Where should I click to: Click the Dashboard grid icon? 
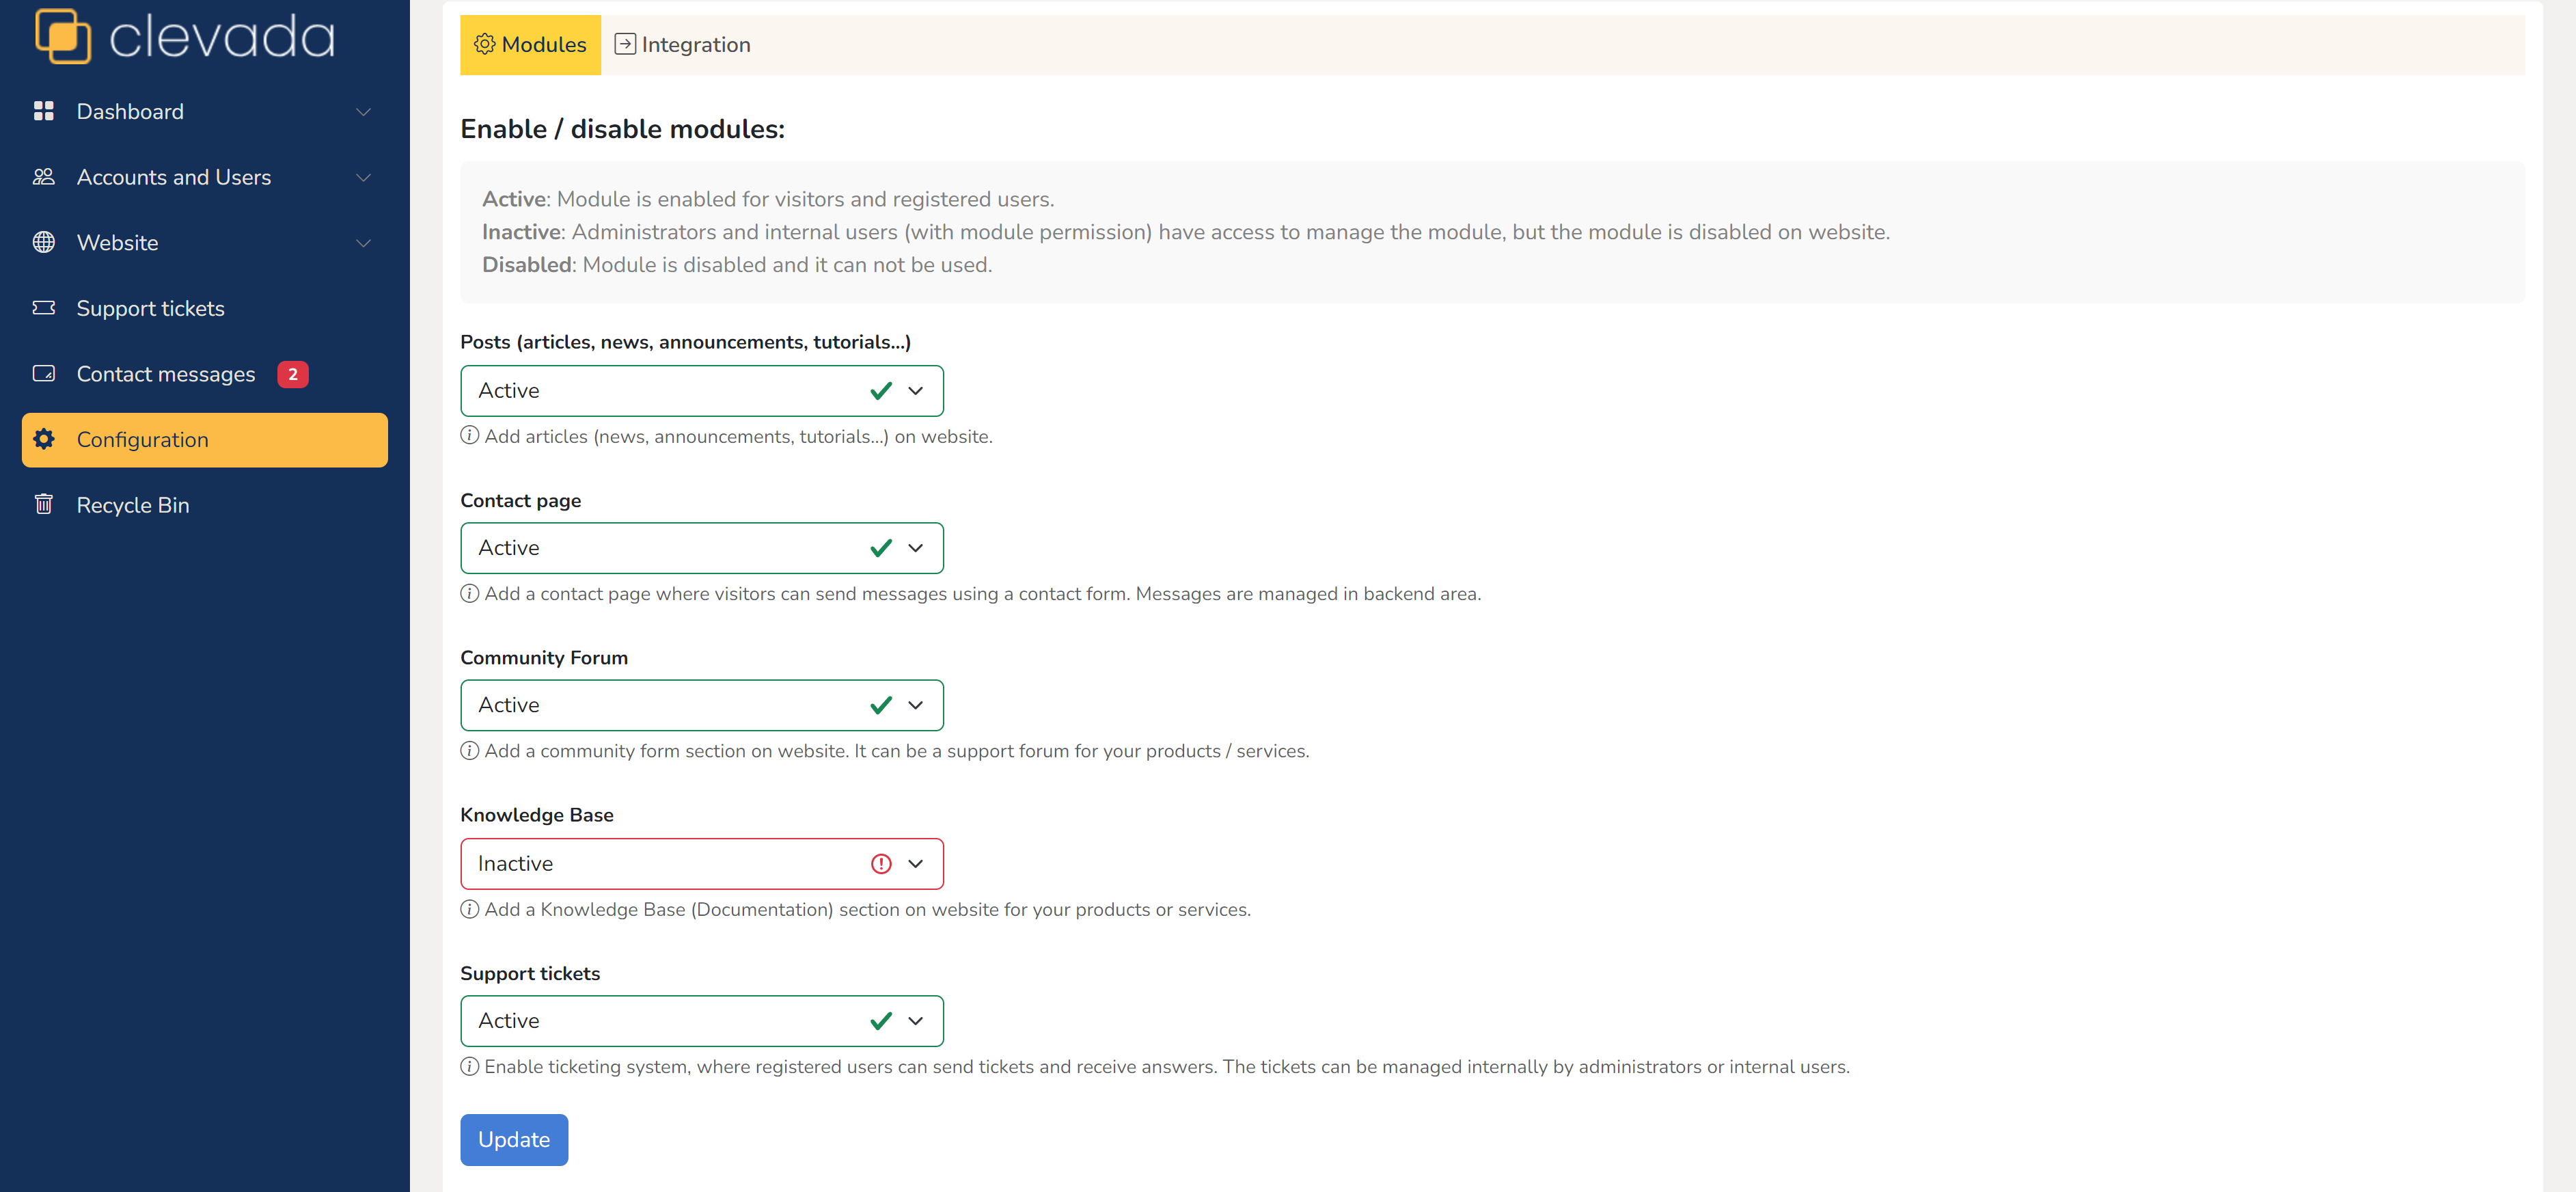tap(44, 111)
